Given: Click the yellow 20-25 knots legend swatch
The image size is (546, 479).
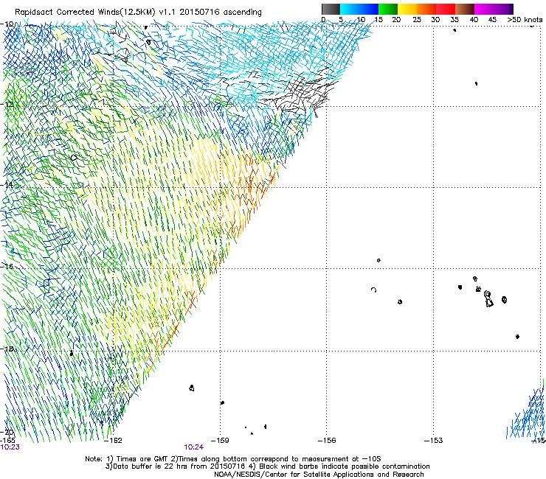Looking at the screenshot, I should click(x=407, y=9).
